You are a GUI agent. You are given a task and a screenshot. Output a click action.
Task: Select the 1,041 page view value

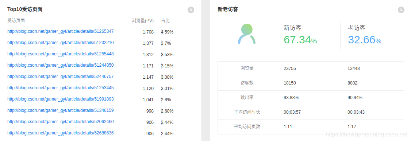148,100
